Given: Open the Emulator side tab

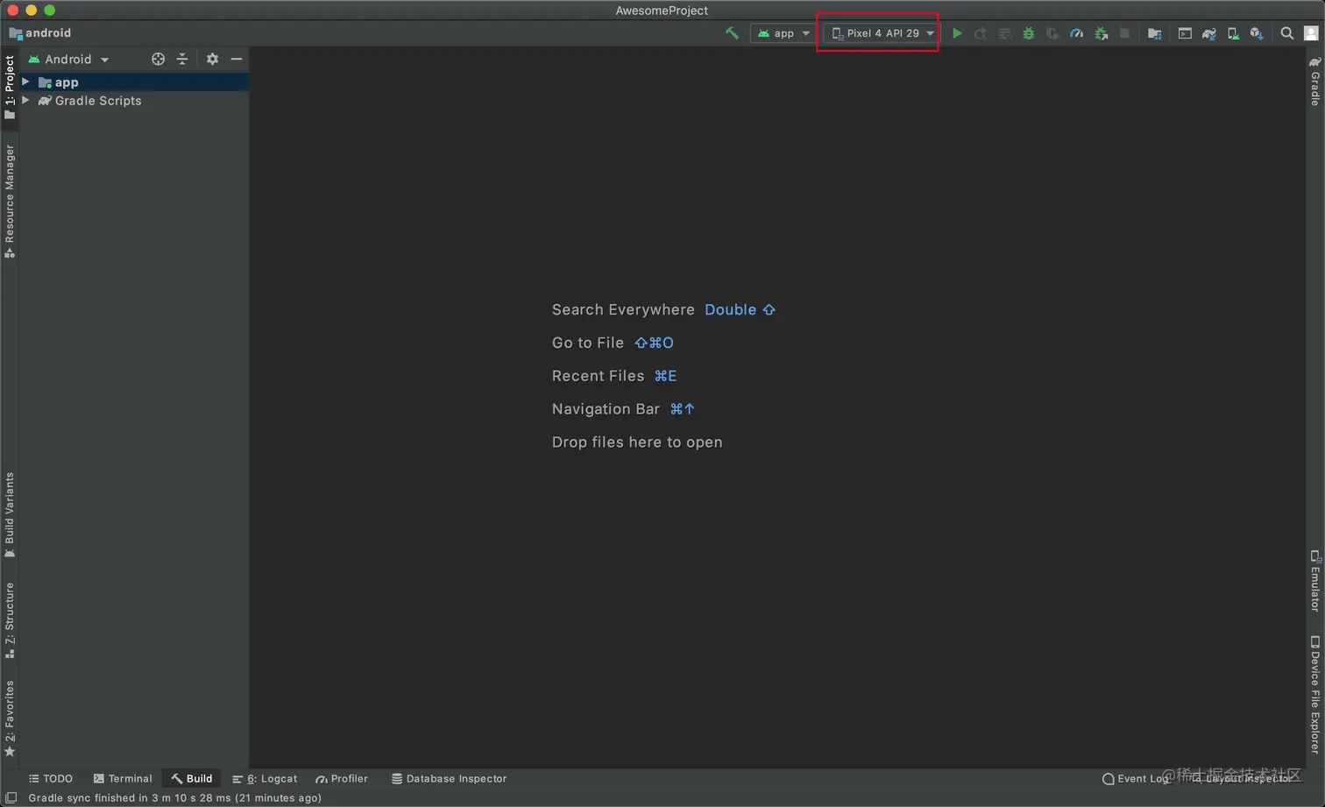Looking at the screenshot, I should coord(1314,581).
